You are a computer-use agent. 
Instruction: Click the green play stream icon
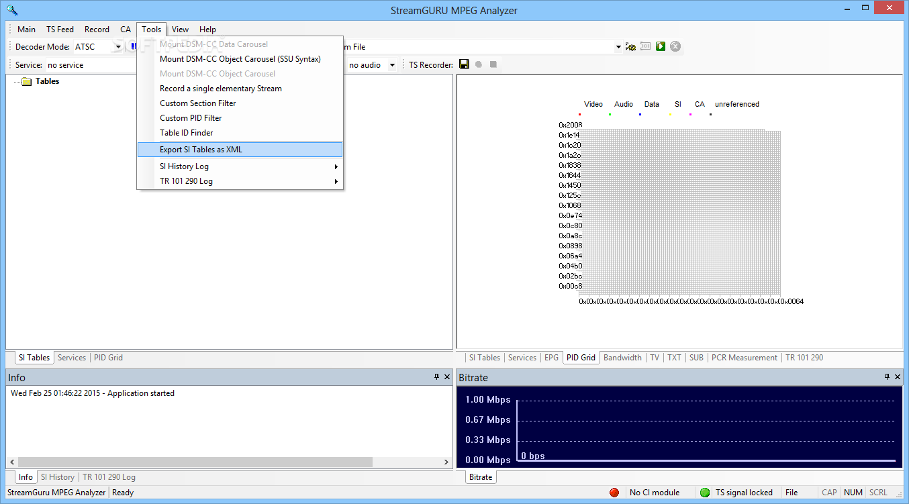661,46
